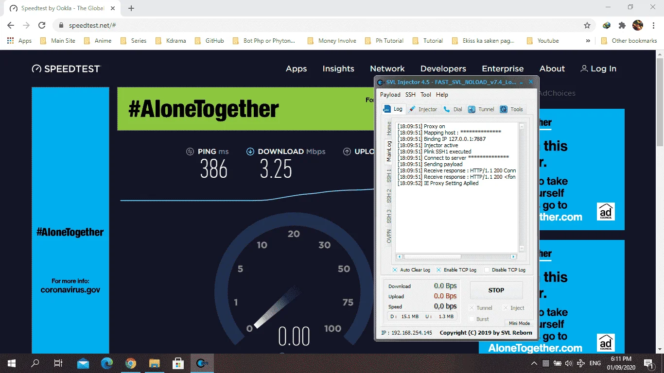Enable the Burst checkbox
Viewport: 664px width, 373px height.
(x=472, y=319)
